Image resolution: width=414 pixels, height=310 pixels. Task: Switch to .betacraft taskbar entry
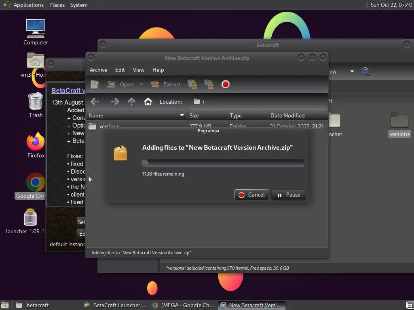point(47,305)
